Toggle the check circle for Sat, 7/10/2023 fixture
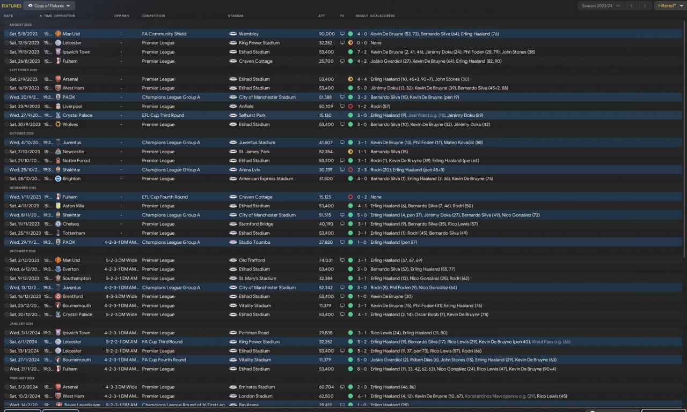Viewport: 687px width, 412px height. 6,152
